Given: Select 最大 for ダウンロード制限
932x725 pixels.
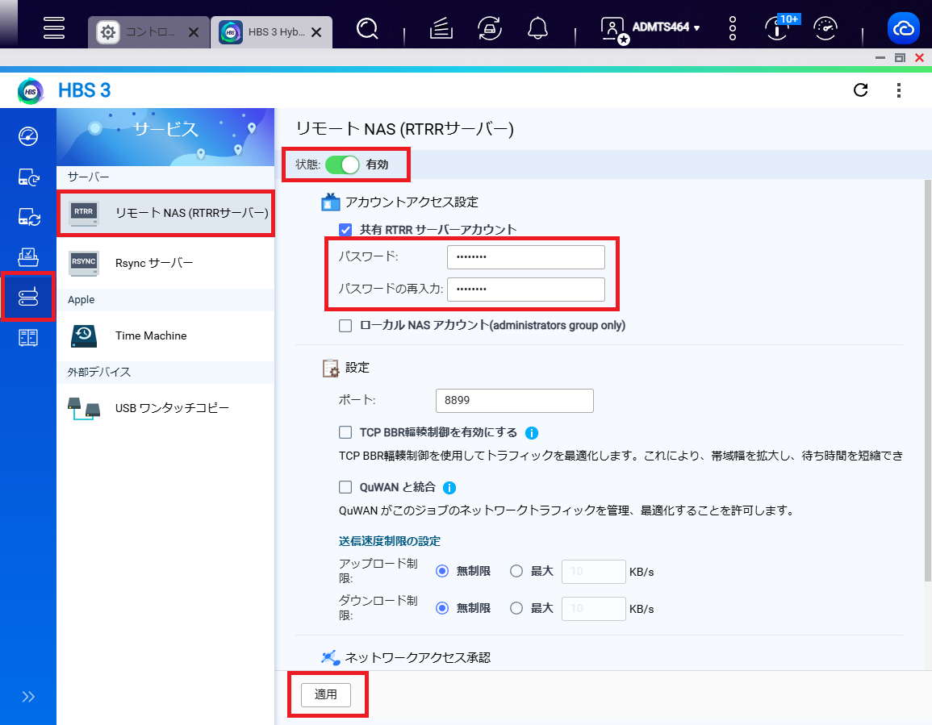Looking at the screenshot, I should point(516,608).
